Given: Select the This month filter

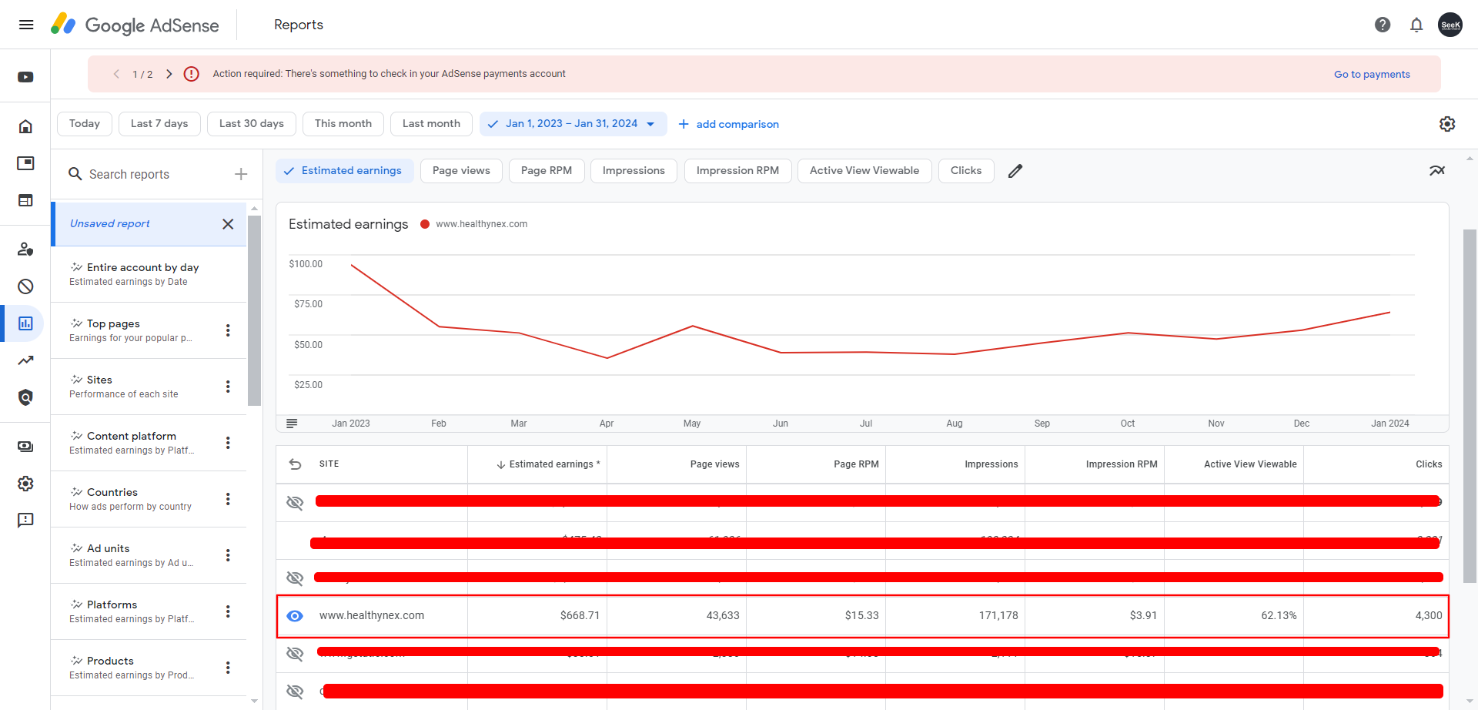Looking at the screenshot, I should (x=343, y=124).
